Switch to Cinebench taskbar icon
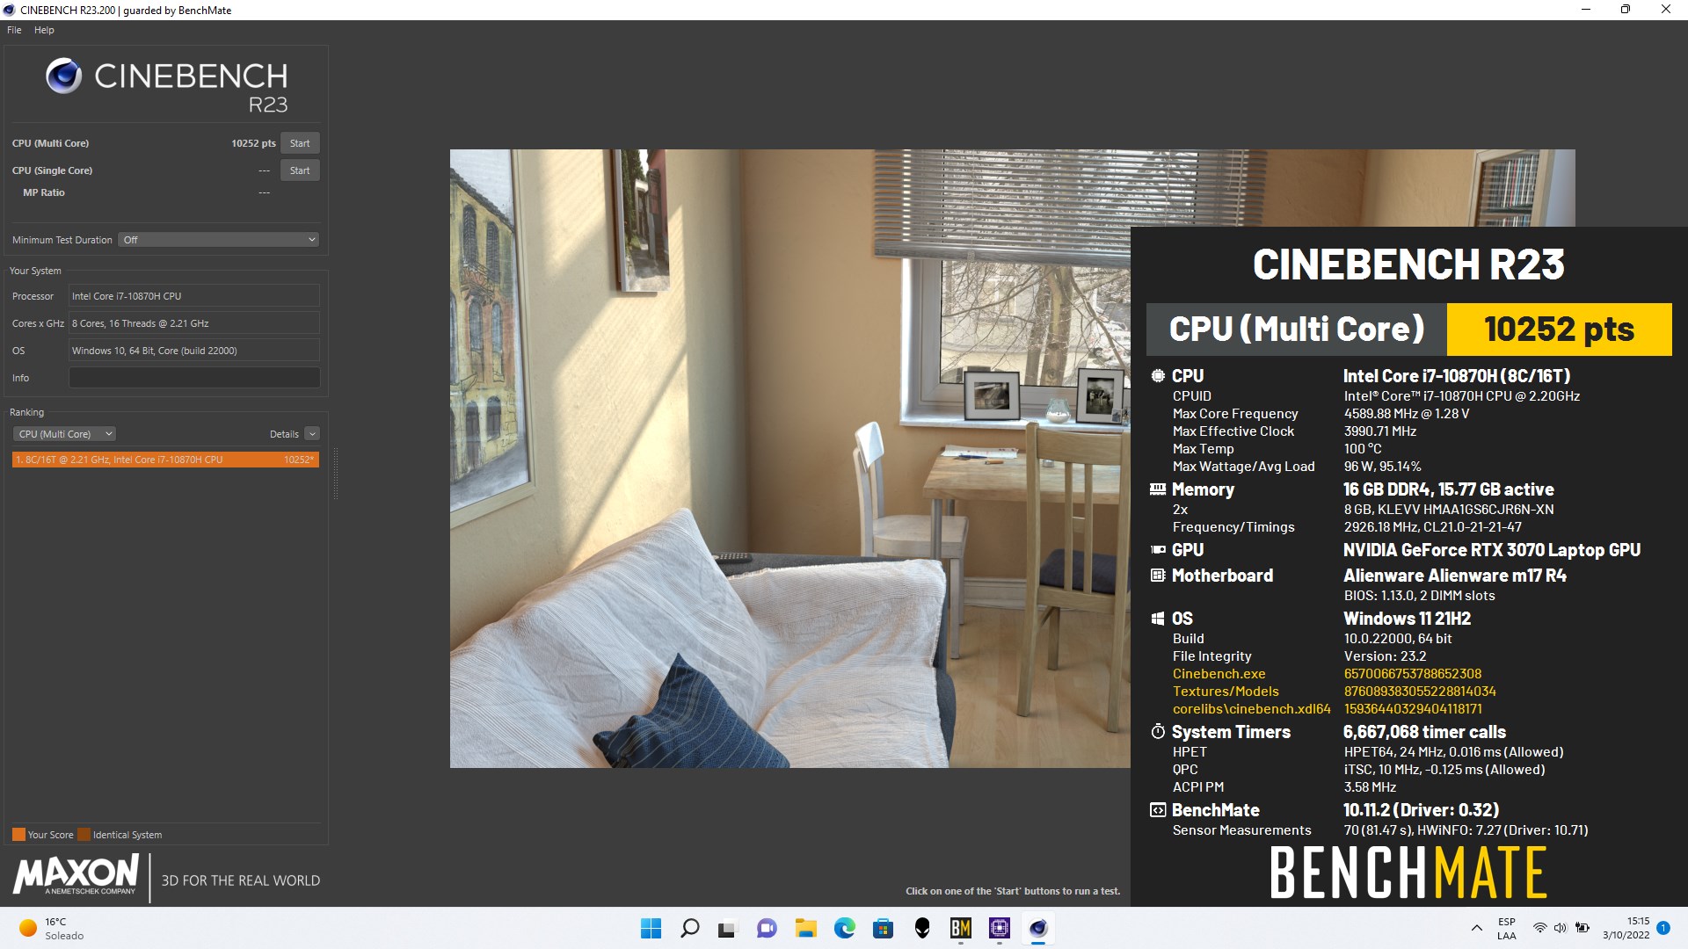The image size is (1688, 949). click(1038, 928)
